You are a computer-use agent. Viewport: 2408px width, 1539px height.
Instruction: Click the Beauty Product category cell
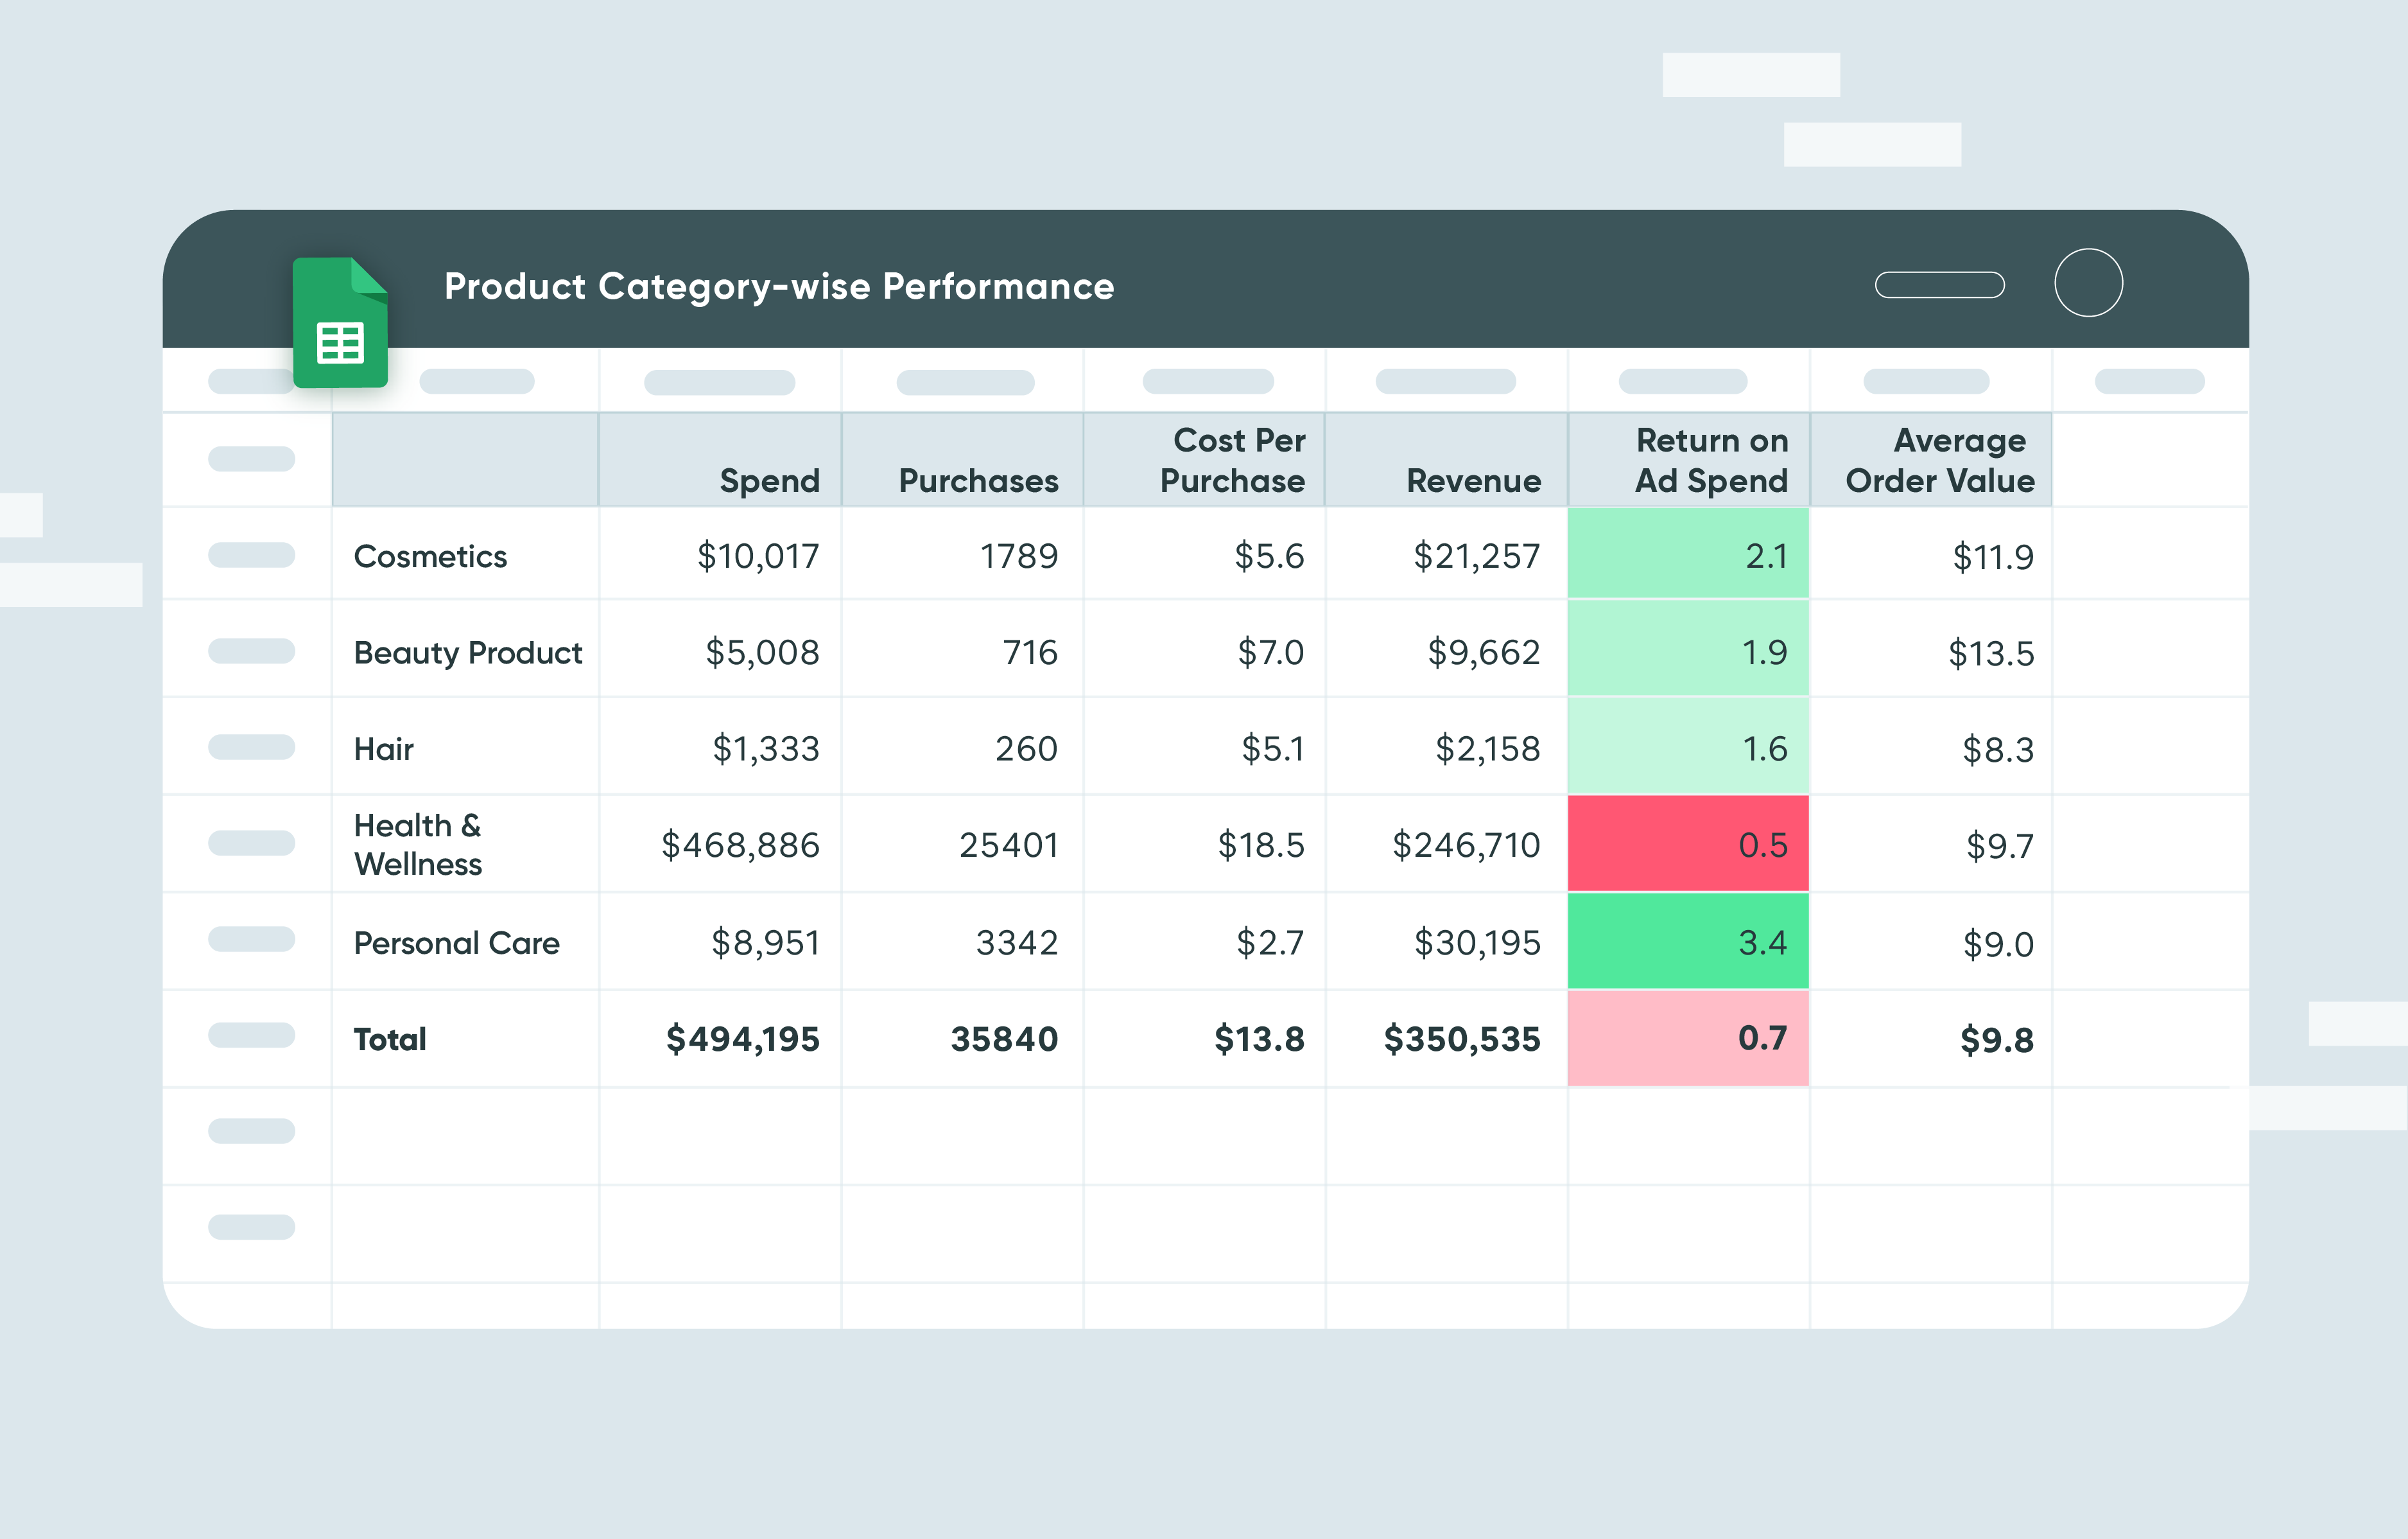pos(467,651)
